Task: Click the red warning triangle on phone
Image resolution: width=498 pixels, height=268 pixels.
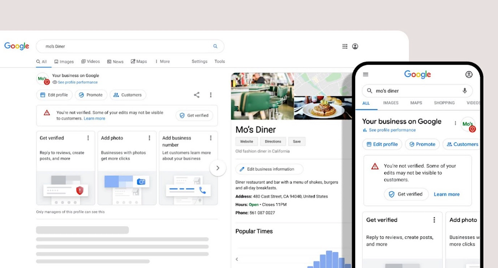Action: coord(375,166)
